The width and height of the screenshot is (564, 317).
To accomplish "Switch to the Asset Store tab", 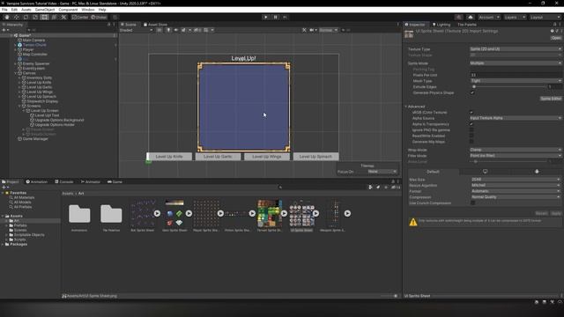I will click(x=155, y=25).
